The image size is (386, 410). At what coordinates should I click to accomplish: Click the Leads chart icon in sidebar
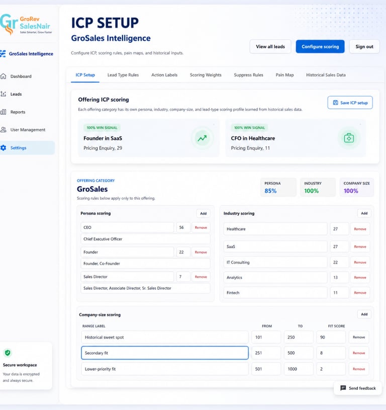pos(4,94)
